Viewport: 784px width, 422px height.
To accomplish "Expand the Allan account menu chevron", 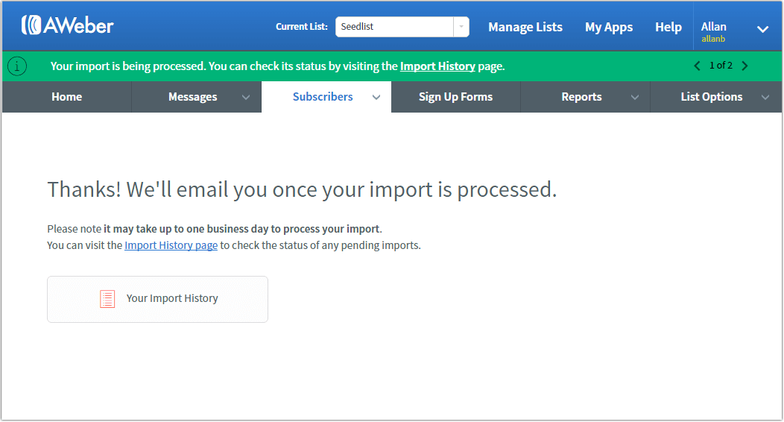I will click(762, 30).
